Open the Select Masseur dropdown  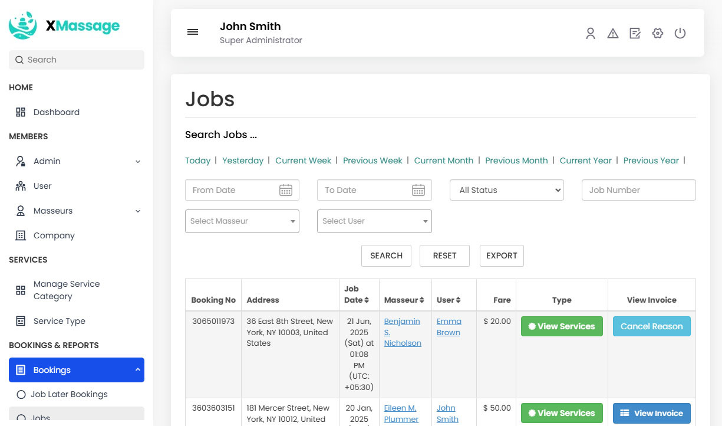click(242, 221)
